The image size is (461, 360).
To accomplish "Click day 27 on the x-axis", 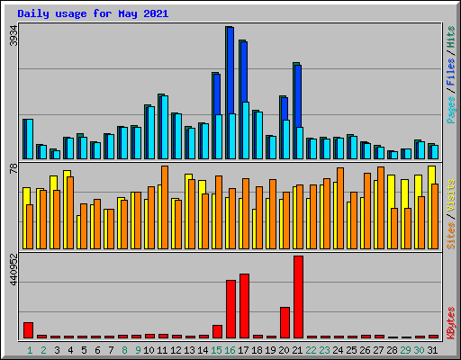I will (378, 350).
